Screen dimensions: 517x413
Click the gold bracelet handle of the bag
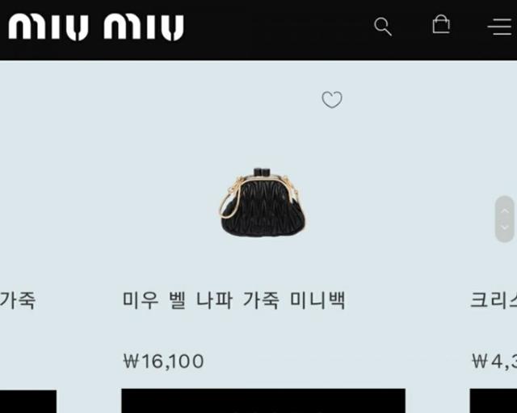(x=229, y=205)
